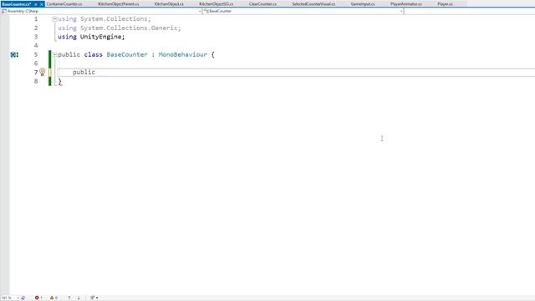Open the SelectedCounterVisual.cs tab
The height and width of the screenshot is (301, 535).
(x=313, y=4)
